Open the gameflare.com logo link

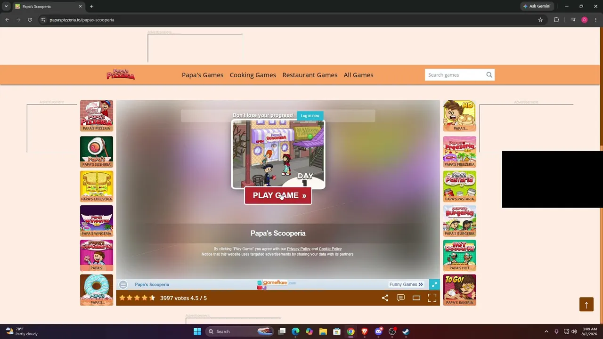(x=277, y=284)
